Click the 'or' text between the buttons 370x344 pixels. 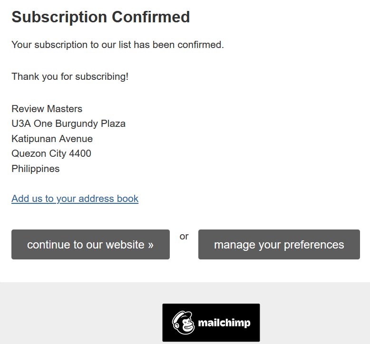pyautogui.click(x=184, y=236)
